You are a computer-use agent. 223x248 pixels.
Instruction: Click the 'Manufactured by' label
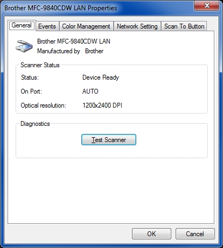click(59, 51)
